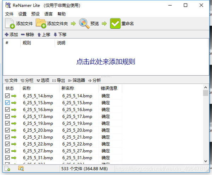This screenshot has height=175, width=212.
Task: Open the 文件 dropdown in files toolbar
Action: click(x=11, y=80)
